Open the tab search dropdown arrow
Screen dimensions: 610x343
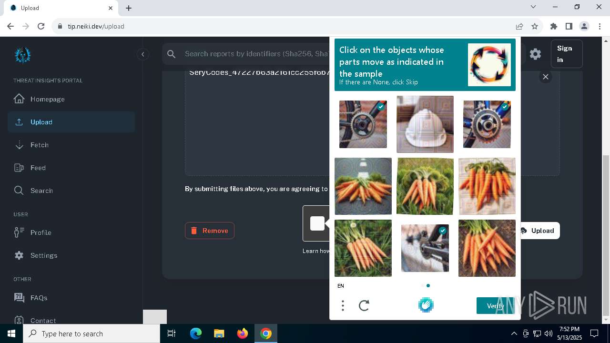(x=533, y=7)
